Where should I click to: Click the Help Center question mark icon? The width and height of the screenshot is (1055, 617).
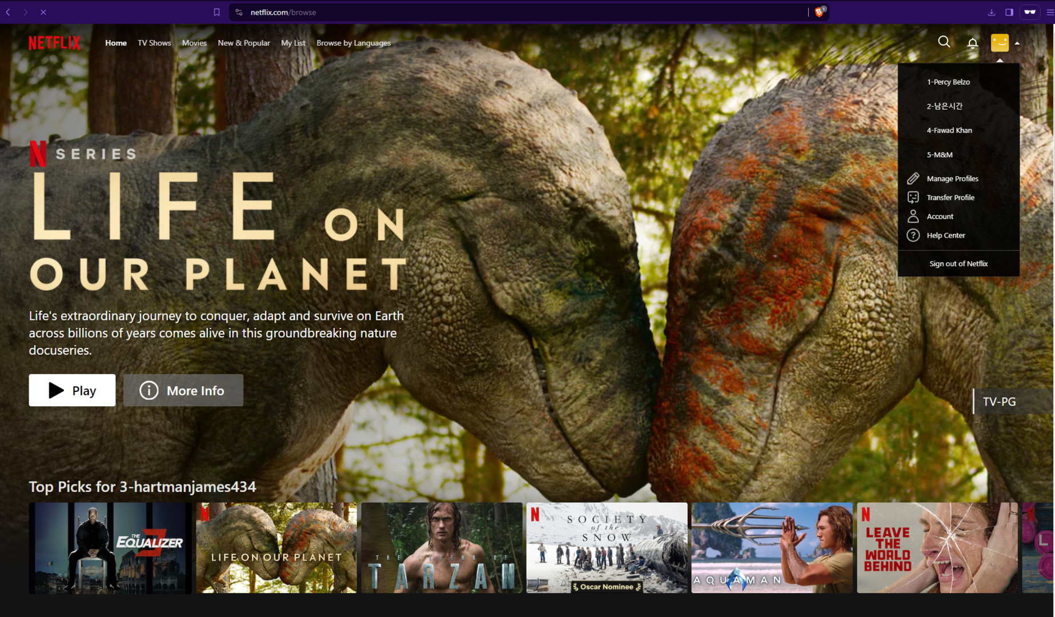(x=913, y=235)
